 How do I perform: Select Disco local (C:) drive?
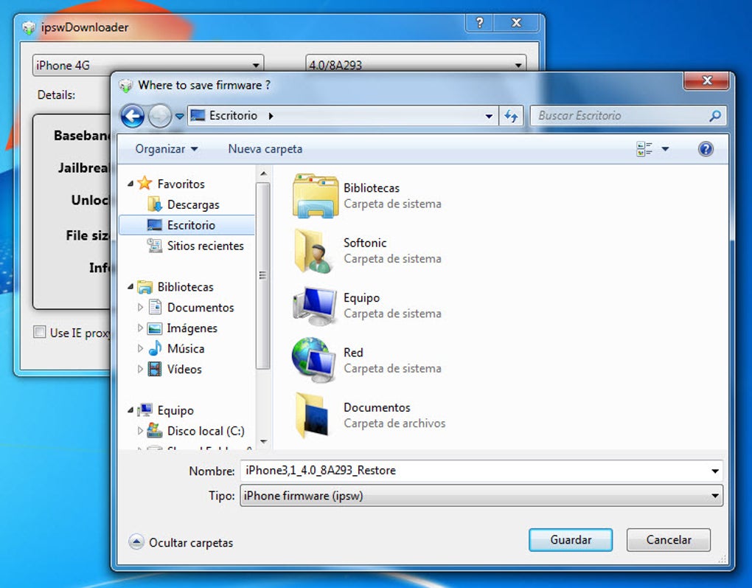[195, 431]
